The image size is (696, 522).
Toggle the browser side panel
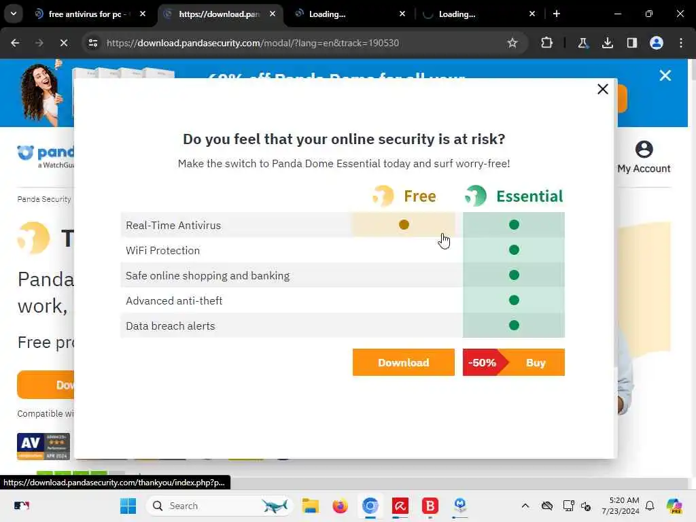coord(631,43)
